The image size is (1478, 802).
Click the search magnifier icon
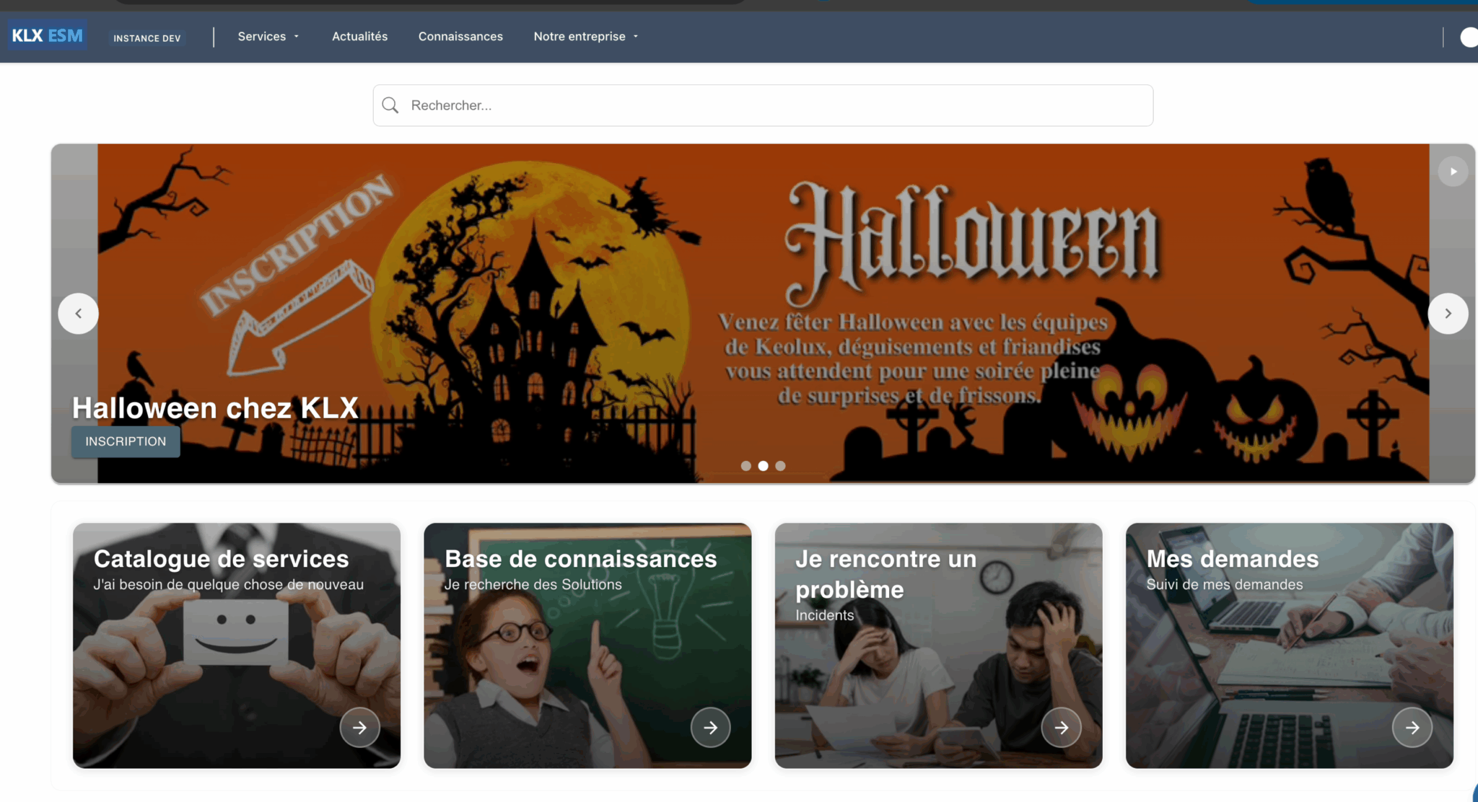[390, 105]
